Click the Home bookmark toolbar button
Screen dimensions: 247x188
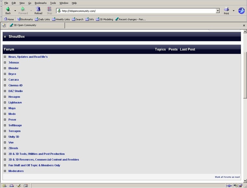(9, 19)
